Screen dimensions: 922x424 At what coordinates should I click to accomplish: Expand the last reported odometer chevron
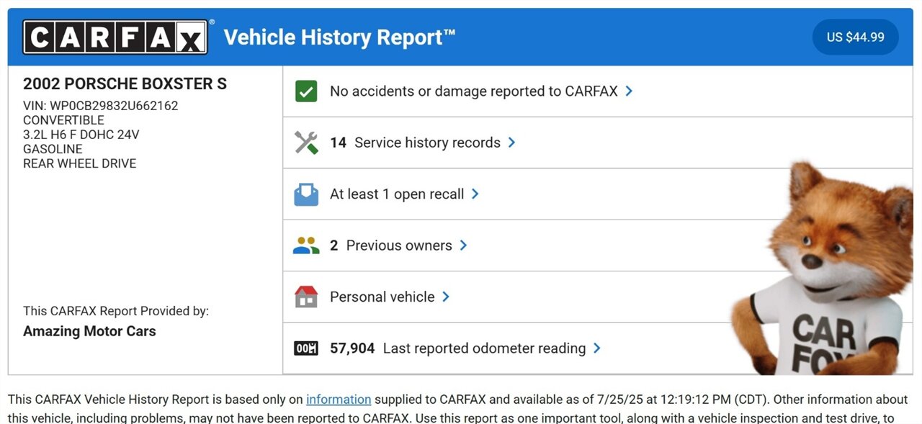click(596, 348)
